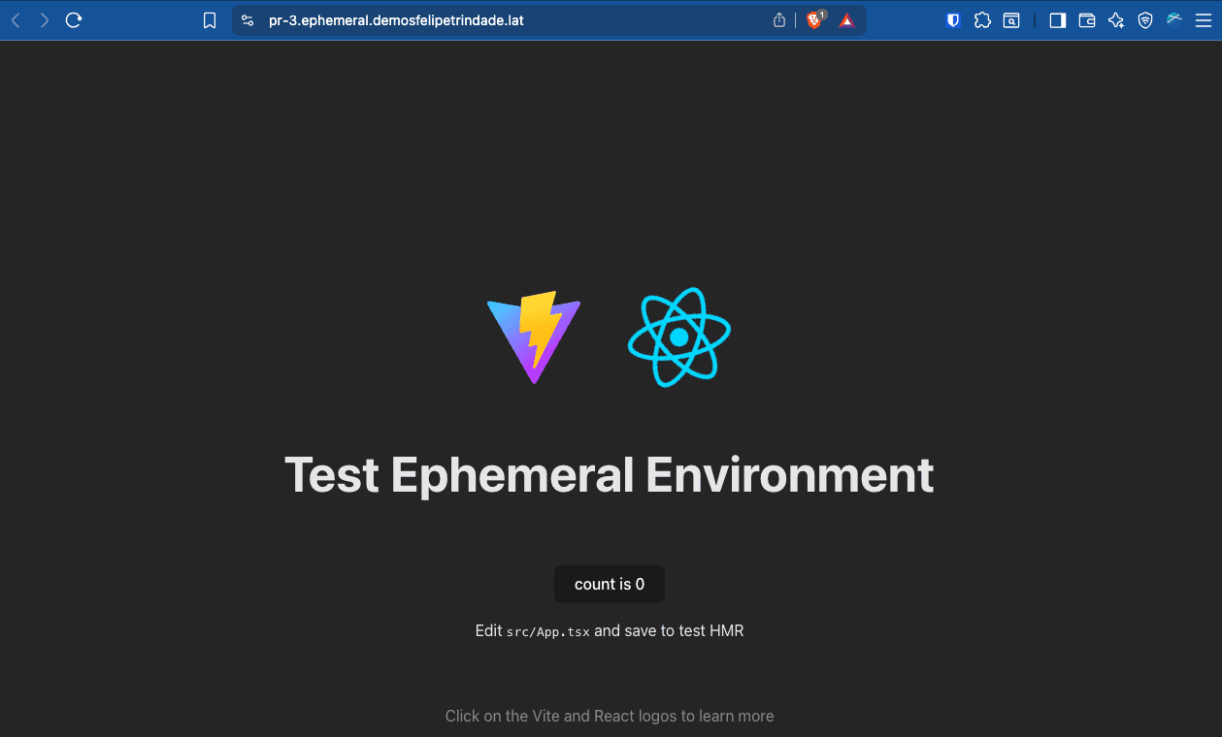Click the Test Ephemeral Environment heading
This screenshot has width=1222, height=737.
coord(610,475)
